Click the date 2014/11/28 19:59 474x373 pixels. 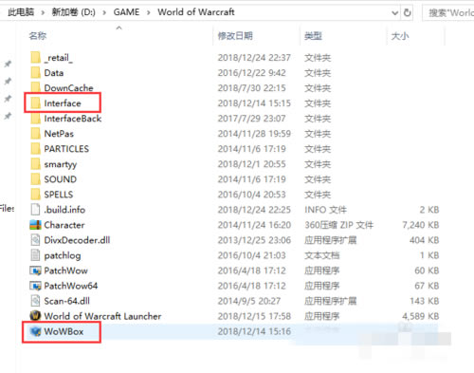pos(254,134)
